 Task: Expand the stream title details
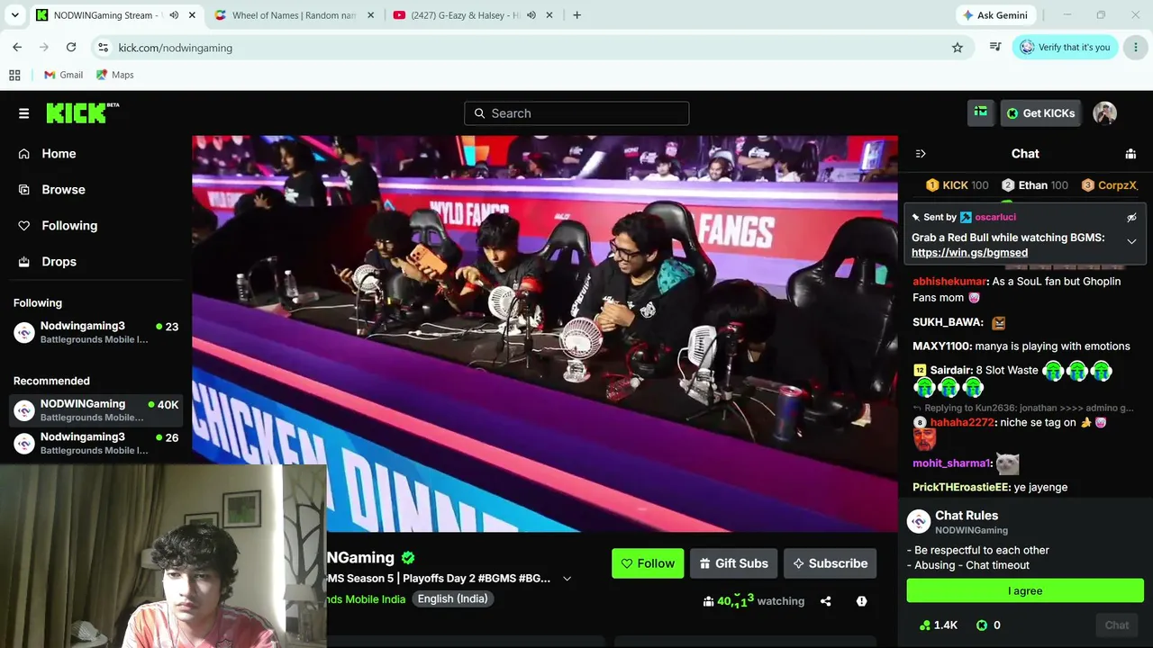(x=567, y=579)
